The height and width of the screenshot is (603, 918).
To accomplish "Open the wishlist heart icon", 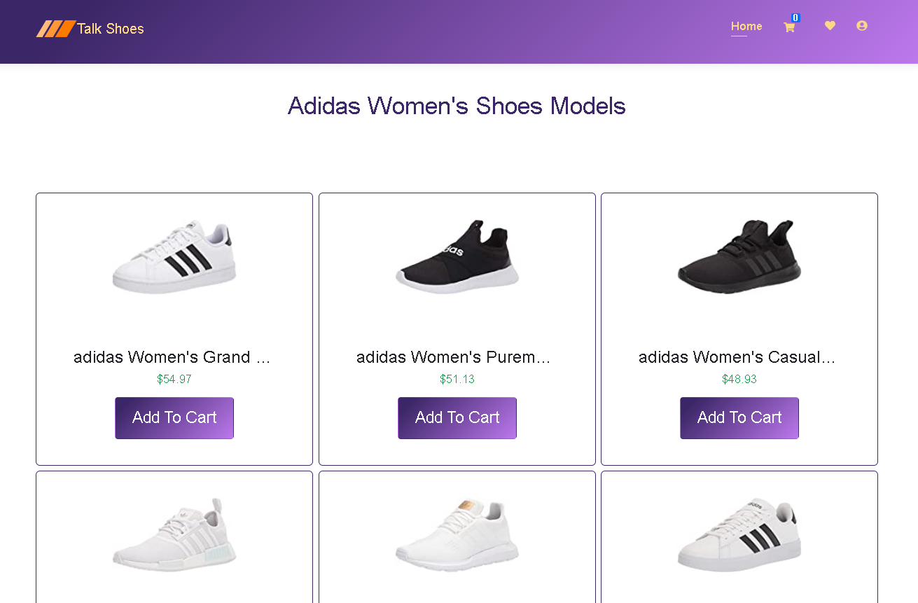I will tap(830, 25).
